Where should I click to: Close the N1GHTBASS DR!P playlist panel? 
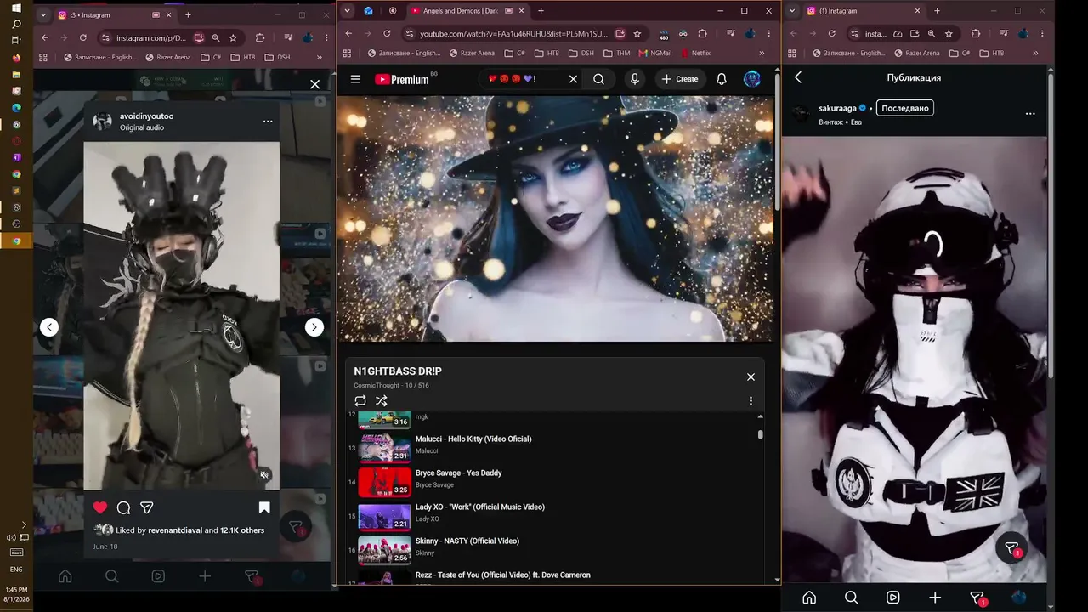(751, 377)
